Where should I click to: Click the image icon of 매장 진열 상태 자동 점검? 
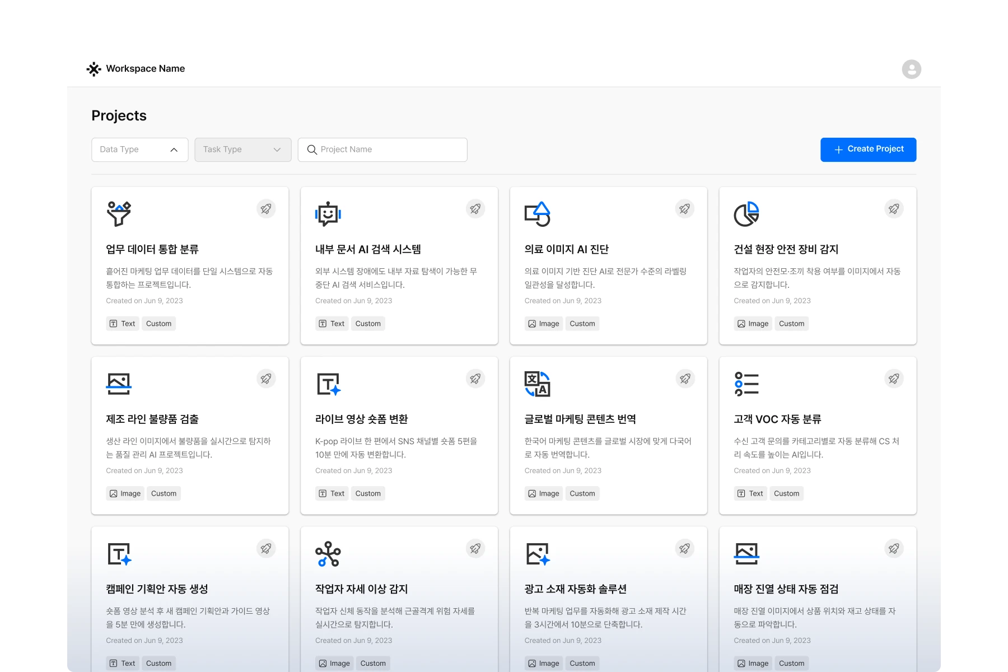[746, 553]
